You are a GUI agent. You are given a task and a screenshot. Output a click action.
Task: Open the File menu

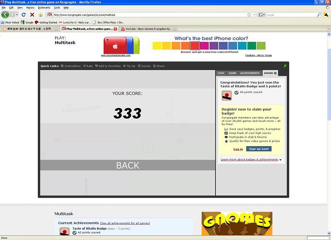3,8
